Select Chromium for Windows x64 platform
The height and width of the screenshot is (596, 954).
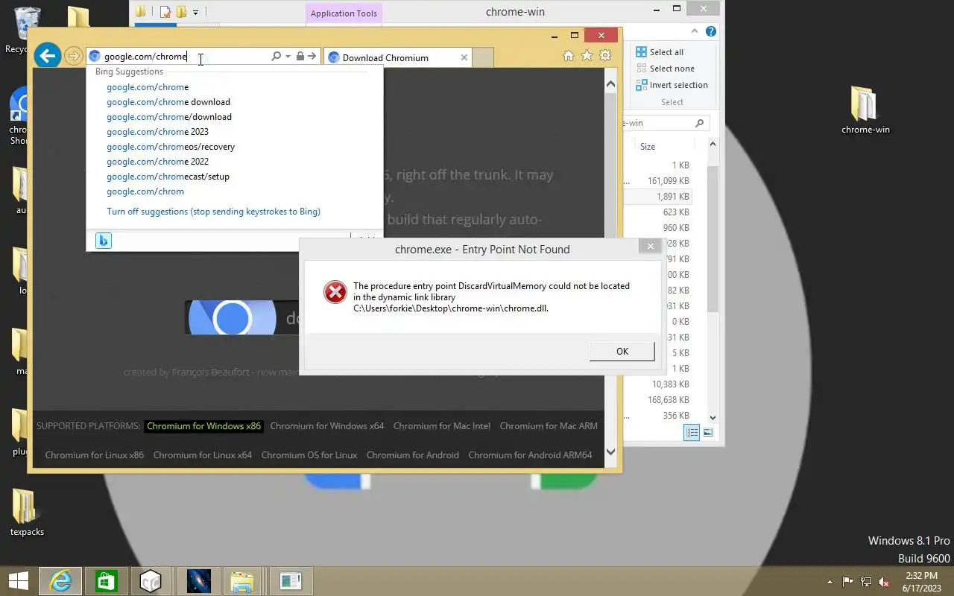coord(327,426)
